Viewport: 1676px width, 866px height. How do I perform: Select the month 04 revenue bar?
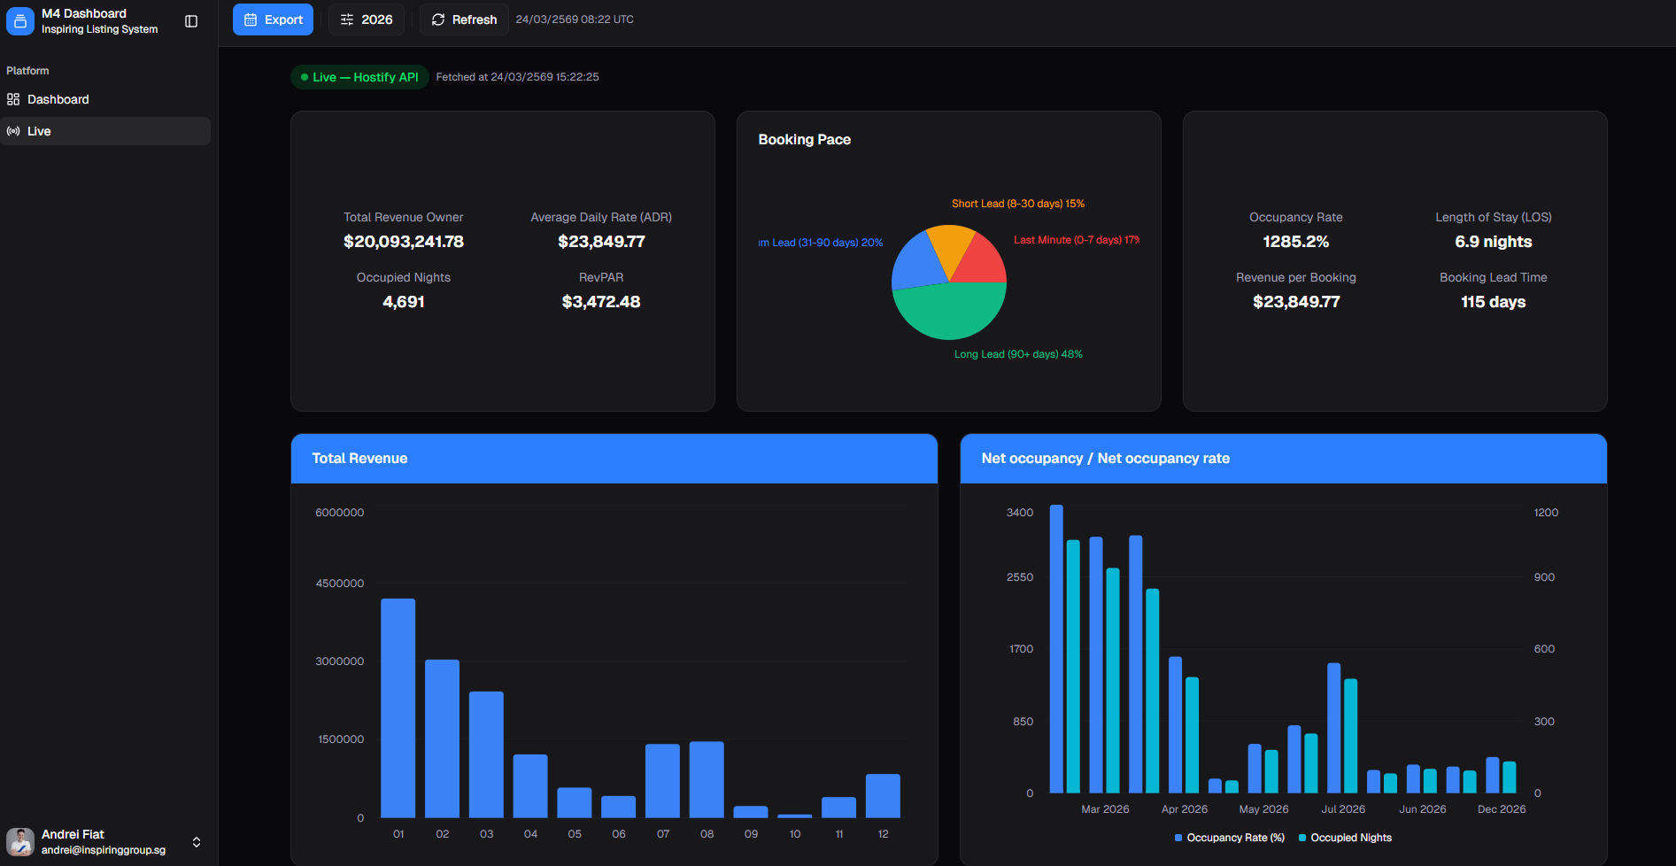(x=530, y=786)
